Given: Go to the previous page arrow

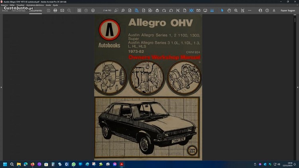Looking at the screenshot, I should 86,10.
